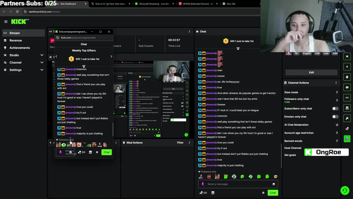Expand Followers-only chat settings
Viewport: 353px width, 199px height.
[x=311, y=100]
